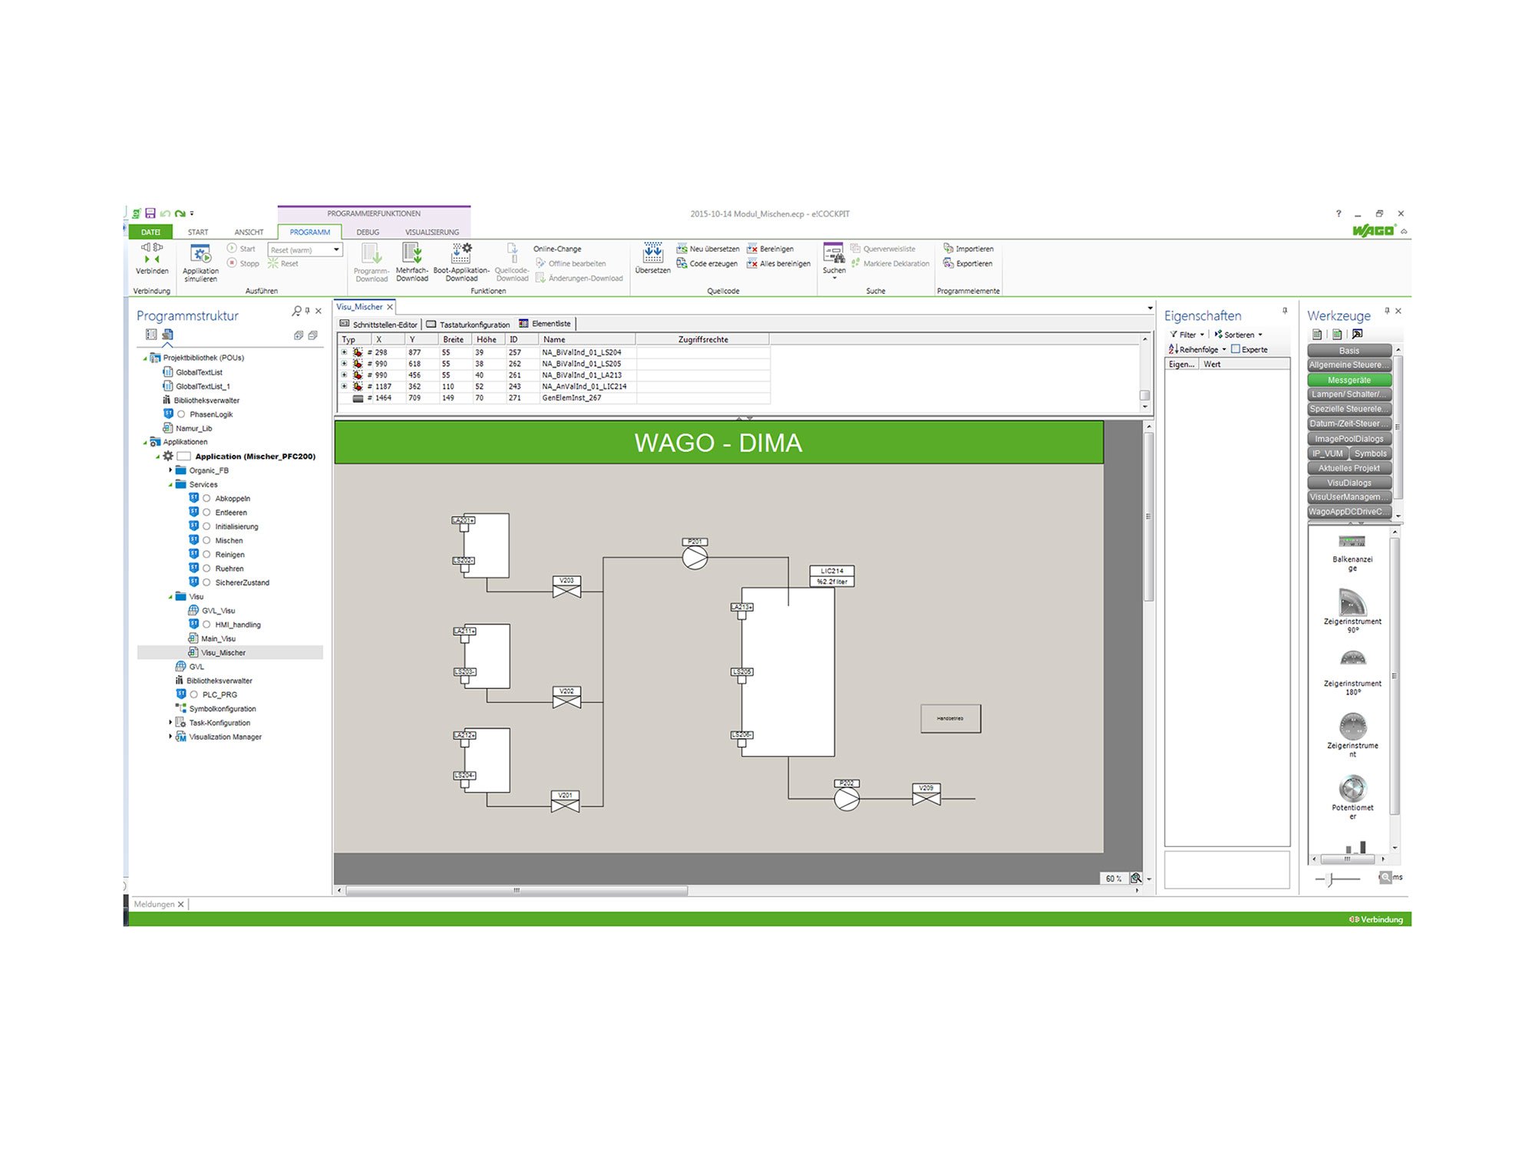Expand the Visualization Manager node
The height and width of the screenshot is (1151, 1535).
(x=170, y=737)
